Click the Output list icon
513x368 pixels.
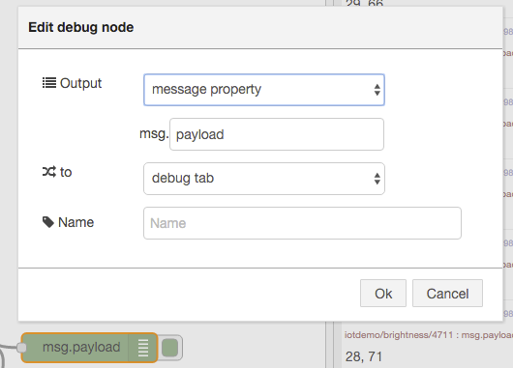click(x=49, y=83)
